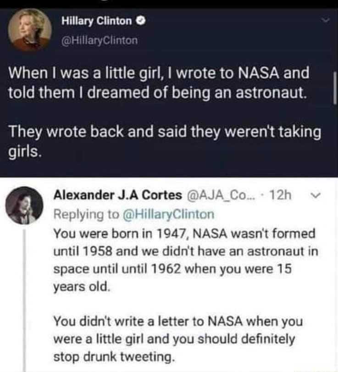This screenshot has height=372, width=338.
Task: Select the reply paragraph about born in 1947
Action: point(185,260)
